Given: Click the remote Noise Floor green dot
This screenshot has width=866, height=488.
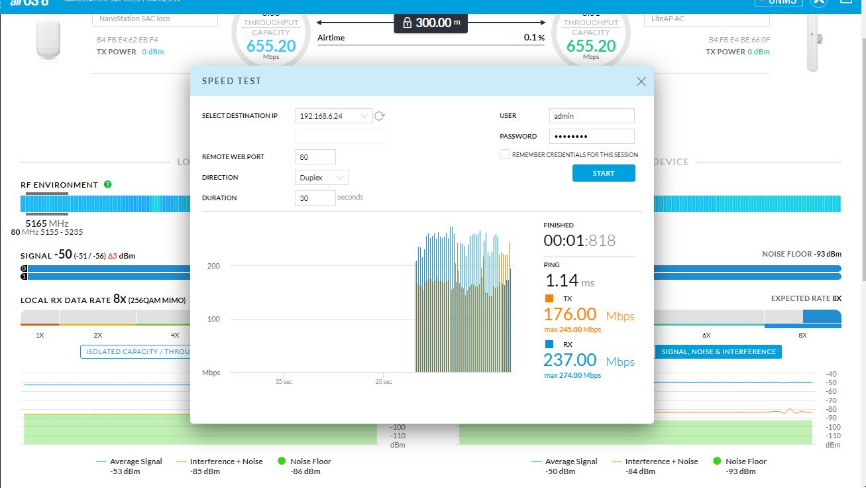Looking at the screenshot, I should click(x=717, y=461).
